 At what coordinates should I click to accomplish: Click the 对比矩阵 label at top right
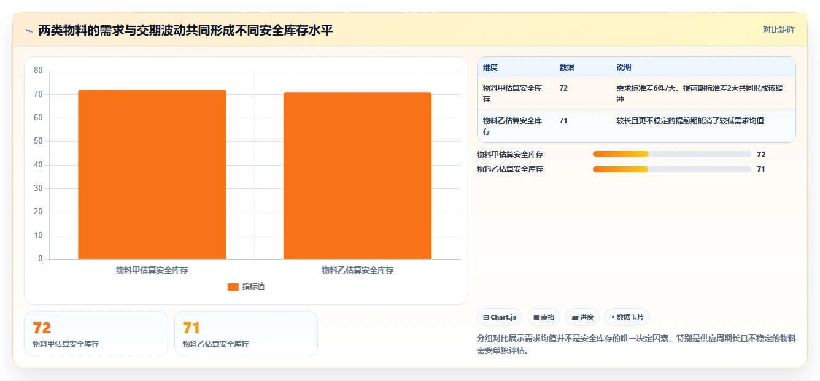(x=778, y=29)
